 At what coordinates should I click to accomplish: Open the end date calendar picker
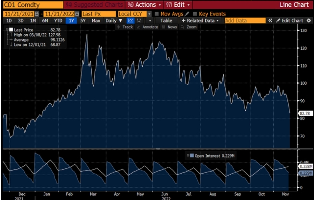click(77, 14)
